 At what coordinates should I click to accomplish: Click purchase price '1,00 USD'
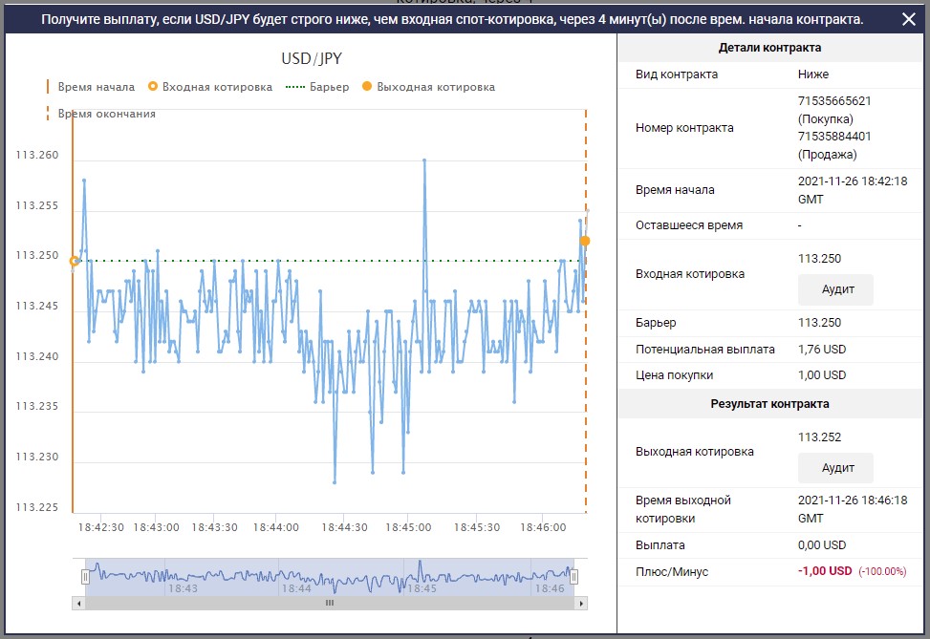point(821,375)
